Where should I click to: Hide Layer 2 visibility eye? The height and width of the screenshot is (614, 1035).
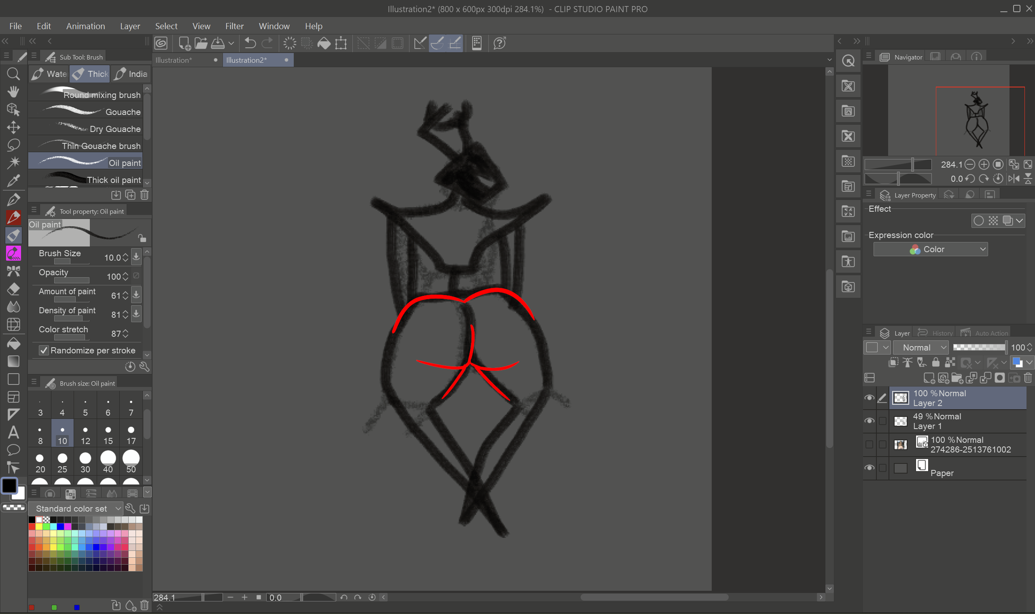tap(869, 398)
